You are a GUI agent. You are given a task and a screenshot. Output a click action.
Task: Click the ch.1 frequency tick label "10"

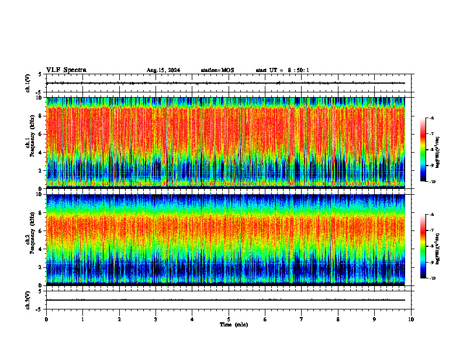(39, 98)
